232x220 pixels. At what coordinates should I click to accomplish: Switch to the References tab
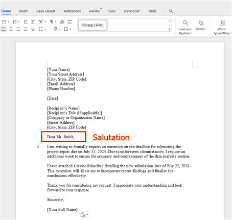pos(72,11)
